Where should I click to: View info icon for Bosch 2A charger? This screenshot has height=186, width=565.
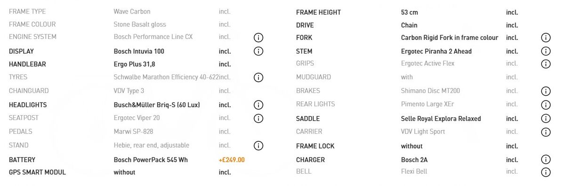click(546, 160)
